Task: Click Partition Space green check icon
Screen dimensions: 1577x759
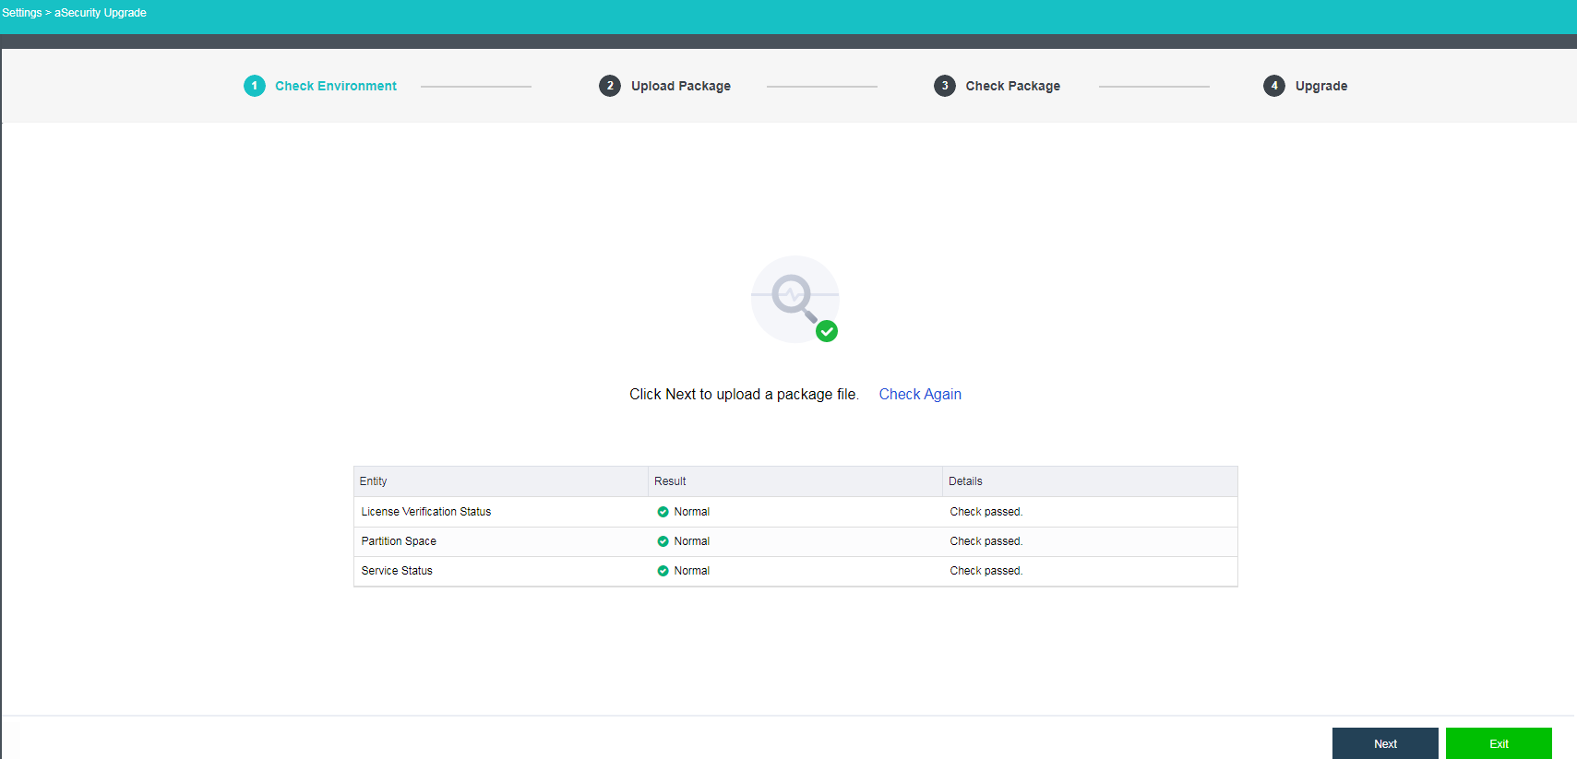Action: 663,541
